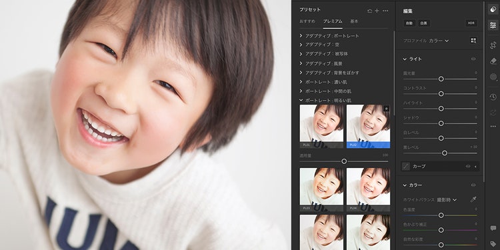Collapse the カラー section chevron
The image size is (500, 250).
click(405, 185)
